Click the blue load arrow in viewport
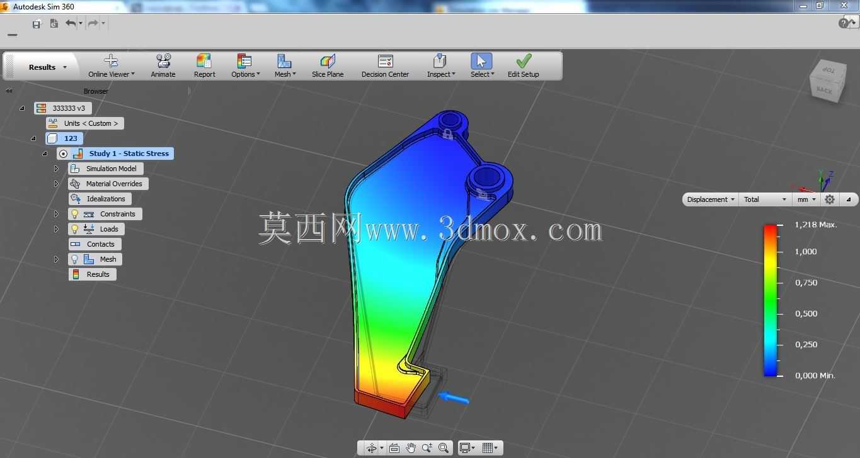Image resolution: width=860 pixels, height=458 pixels. tap(454, 398)
